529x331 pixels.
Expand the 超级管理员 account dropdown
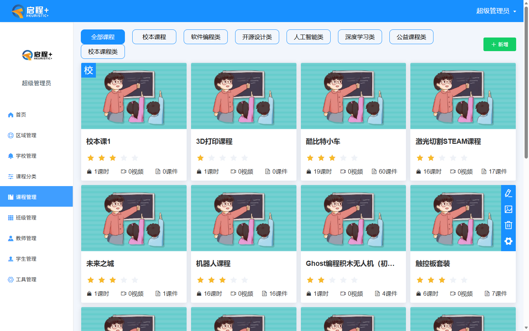[496, 11]
